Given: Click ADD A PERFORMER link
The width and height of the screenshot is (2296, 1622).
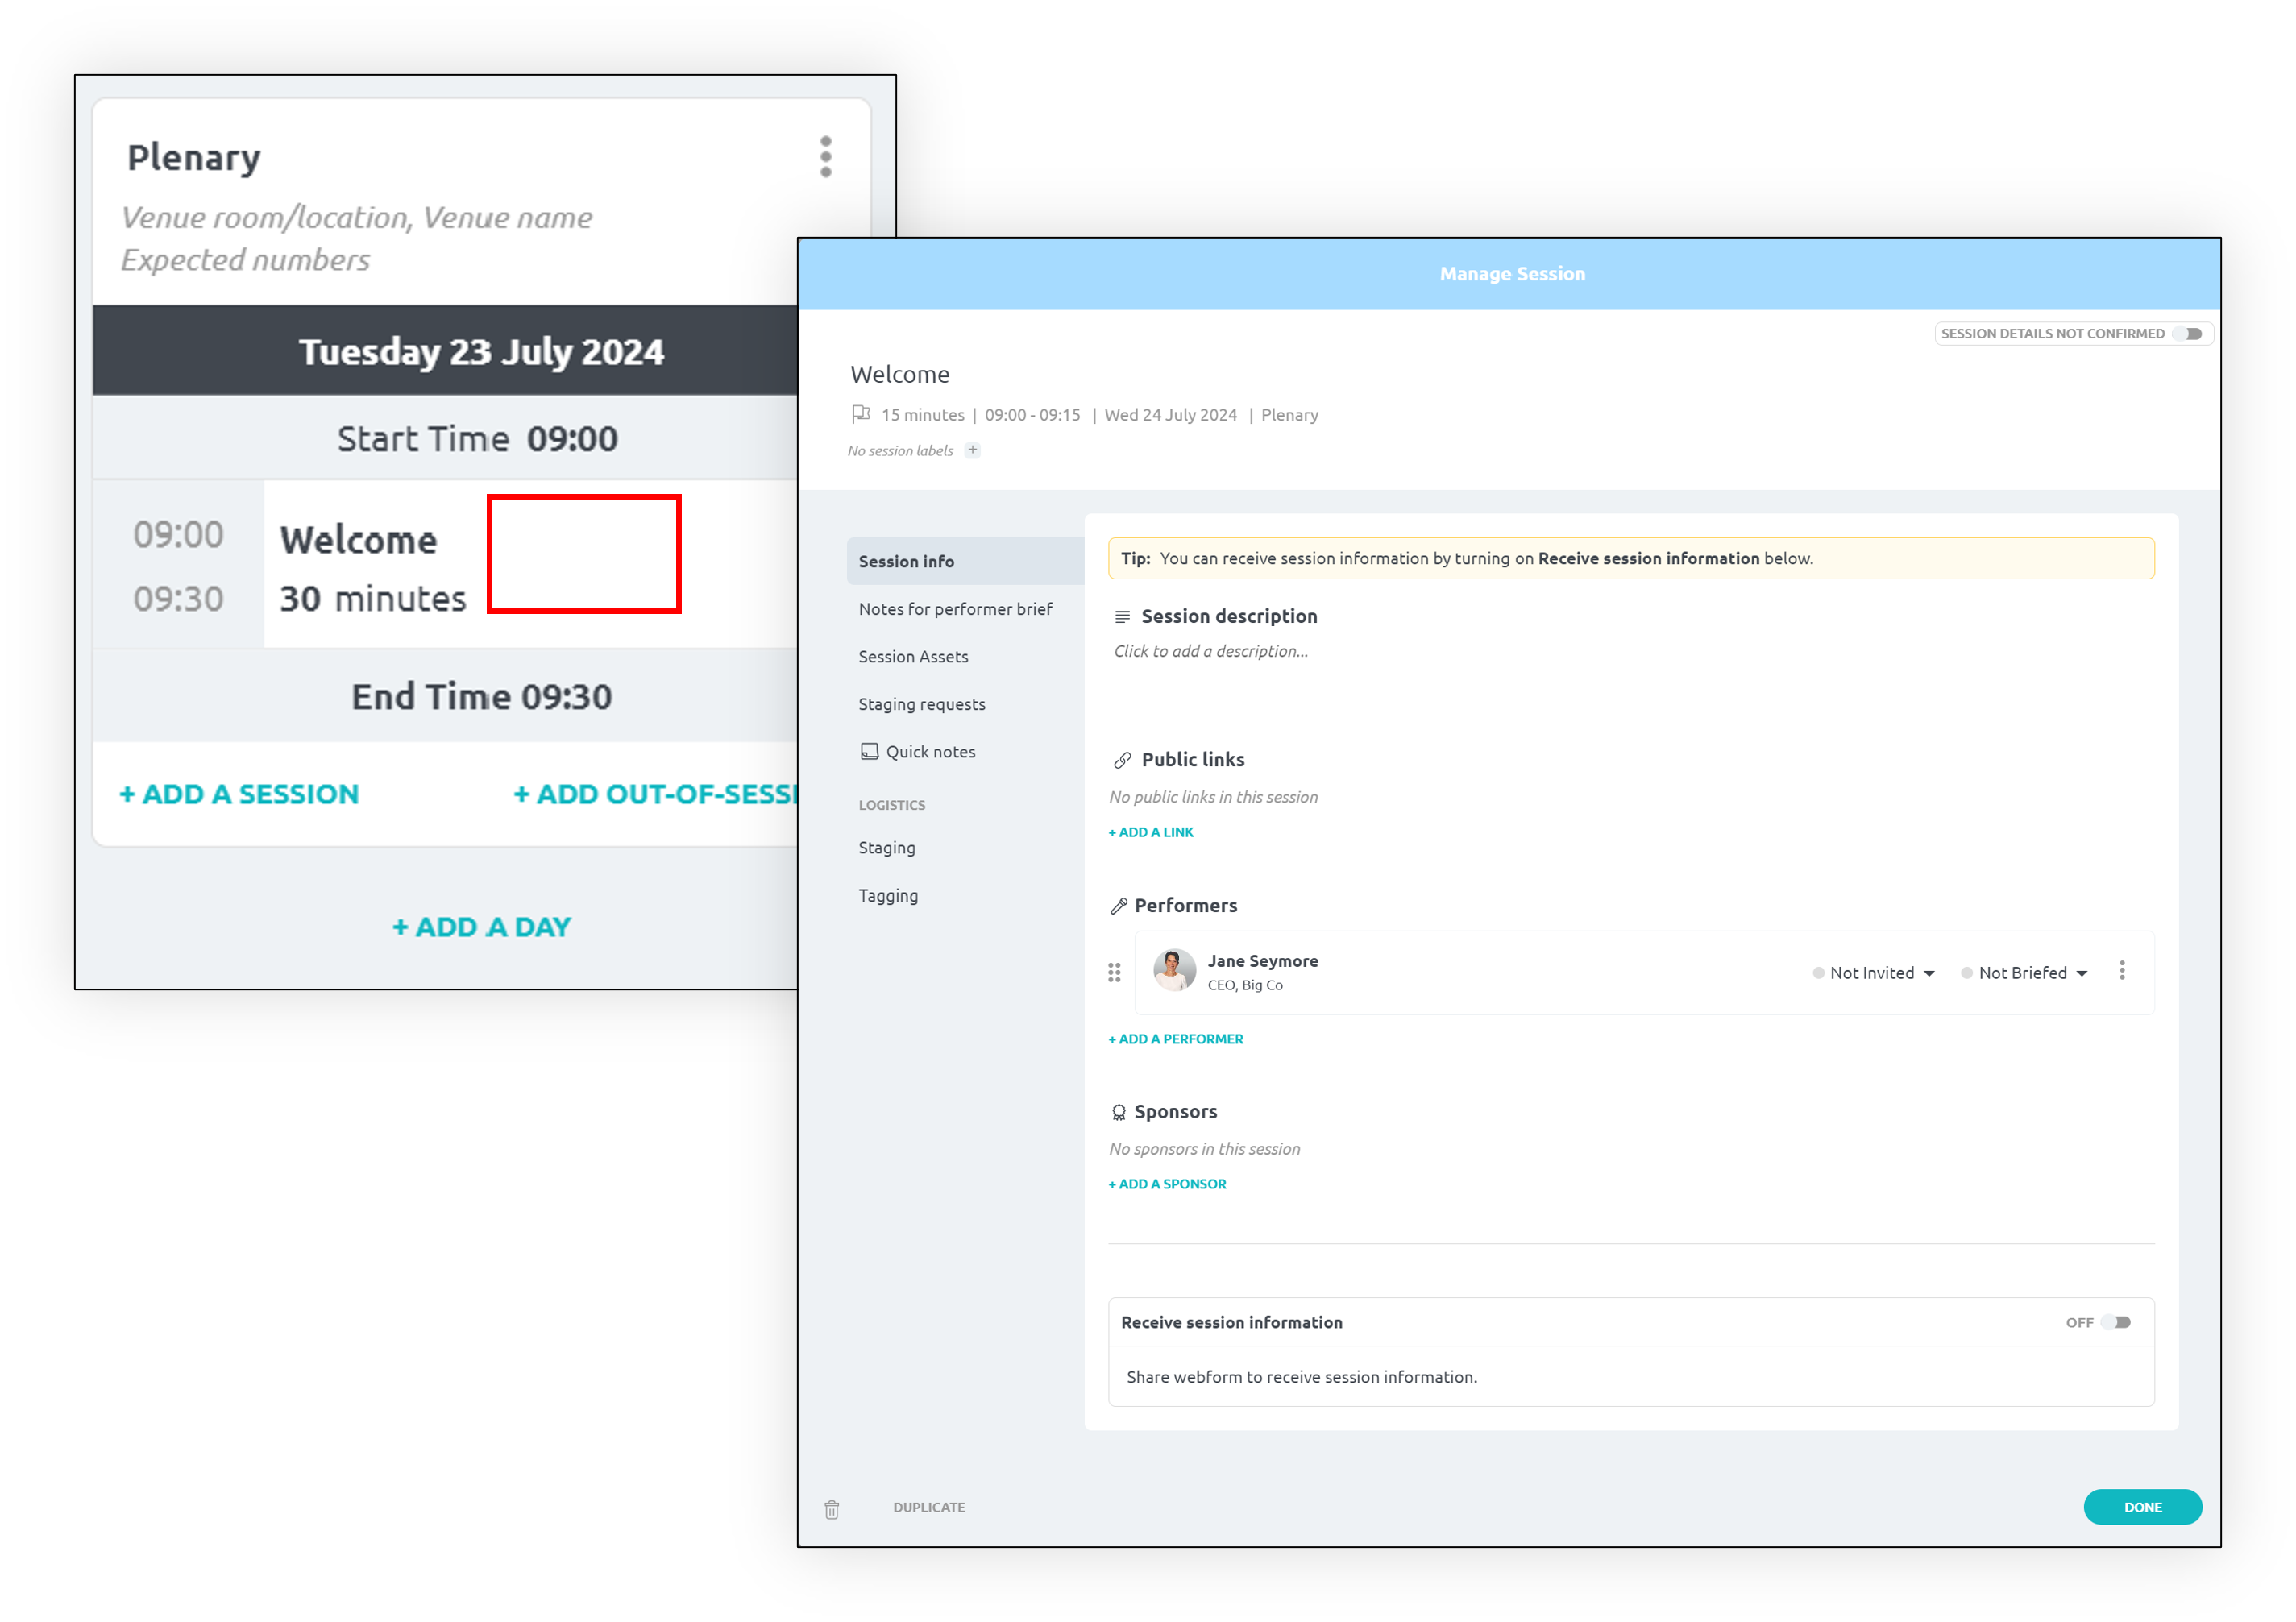Looking at the screenshot, I should (1176, 1039).
